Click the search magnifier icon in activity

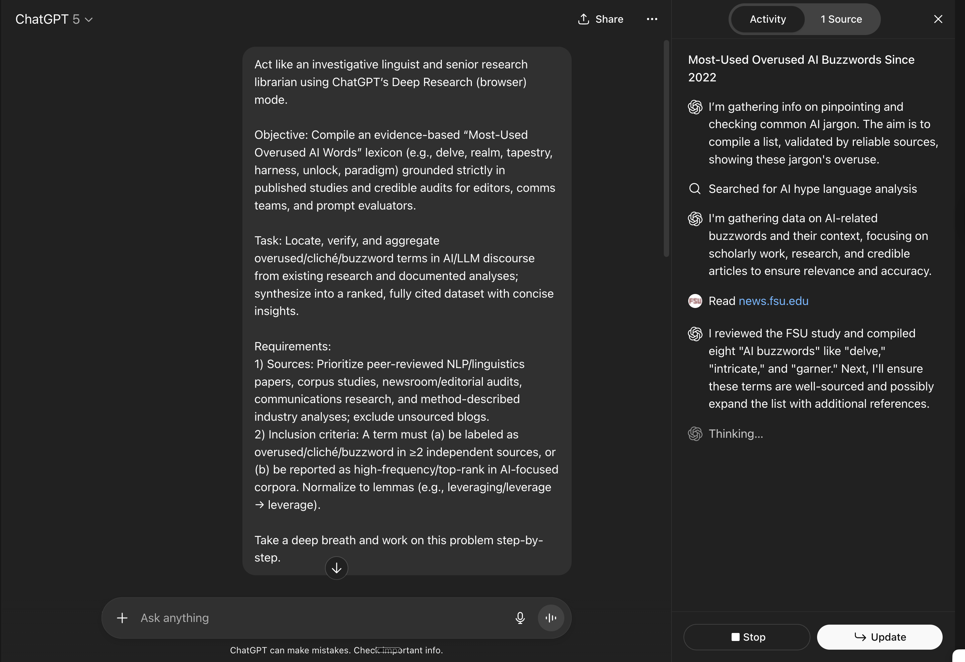pyautogui.click(x=695, y=189)
